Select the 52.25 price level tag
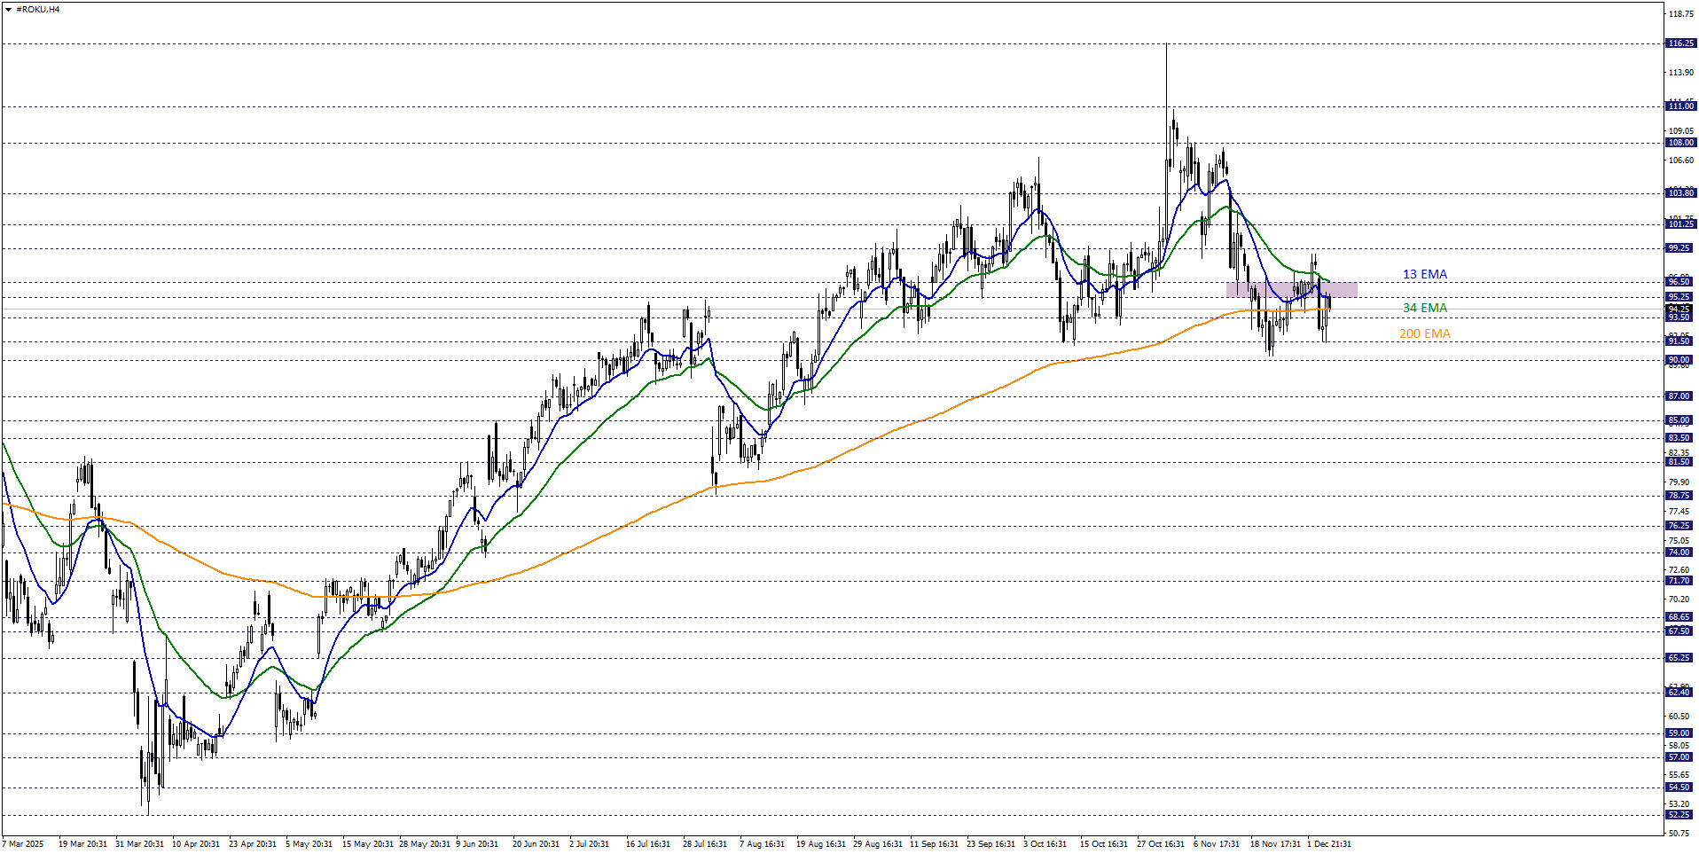The width and height of the screenshot is (1699, 854). pyautogui.click(x=1680, y=815)
